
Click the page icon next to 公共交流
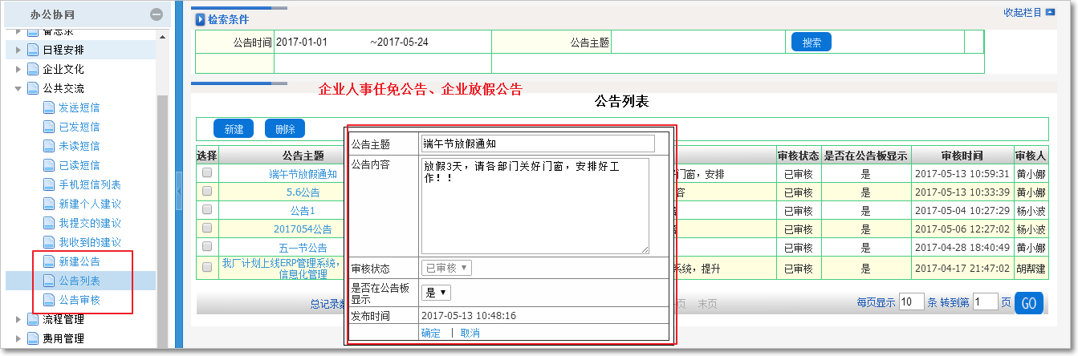click(33, 88)
